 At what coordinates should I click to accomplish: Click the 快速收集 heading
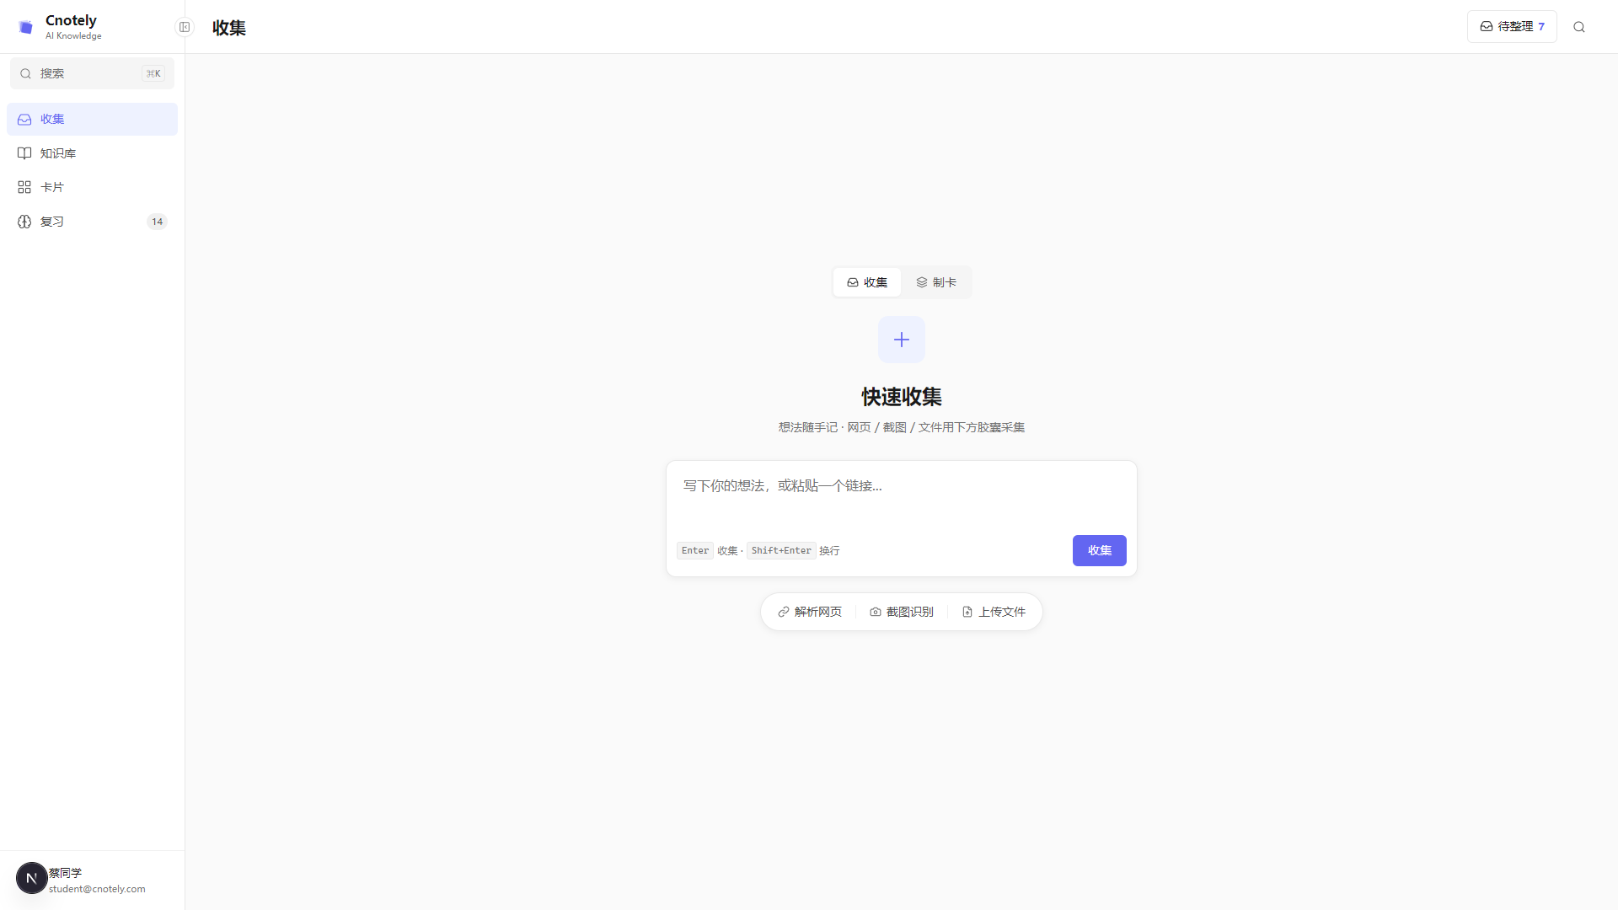tap(902, 397)
